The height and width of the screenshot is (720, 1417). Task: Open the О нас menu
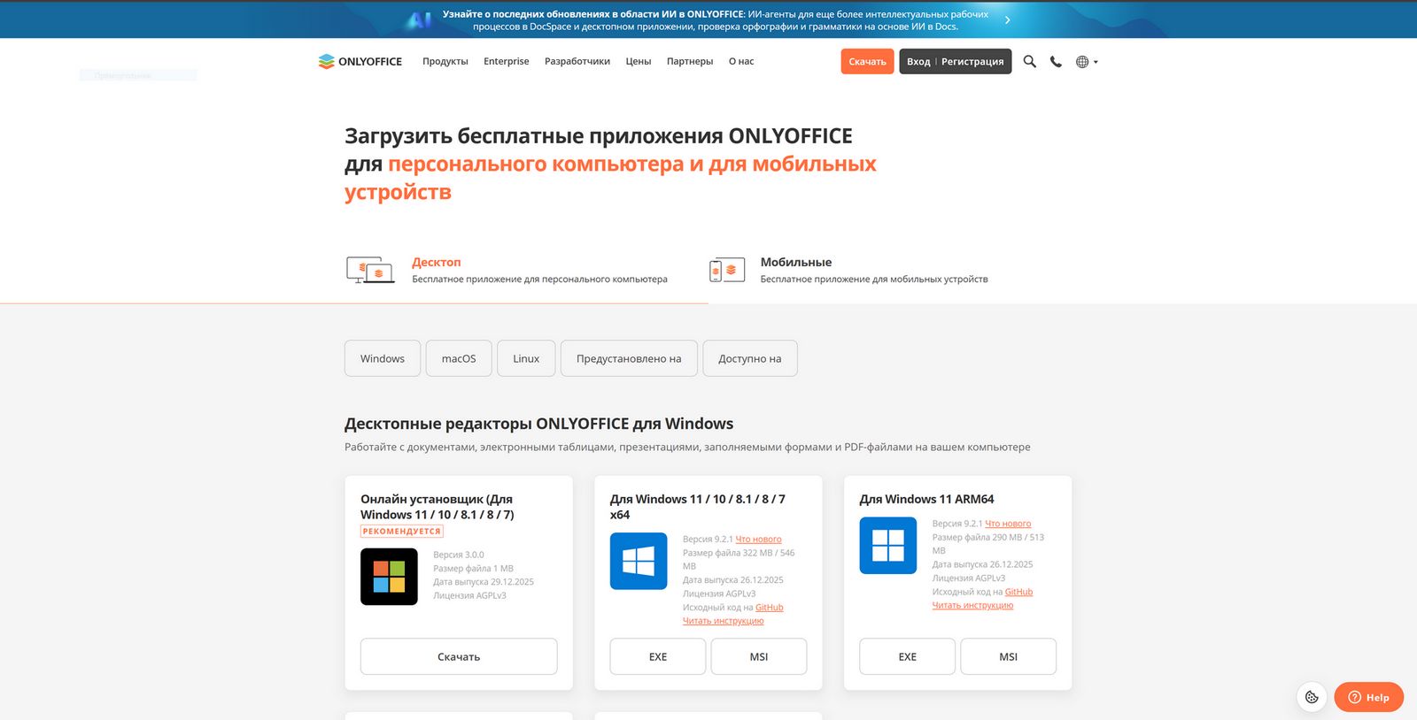point(741,61)
